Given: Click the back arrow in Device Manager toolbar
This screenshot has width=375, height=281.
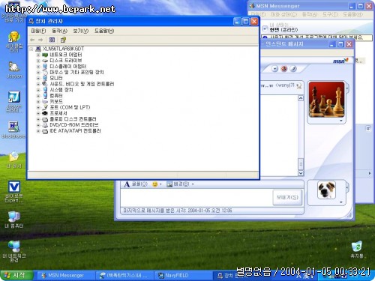Looking at the screenshot, I should pos(32,40).
